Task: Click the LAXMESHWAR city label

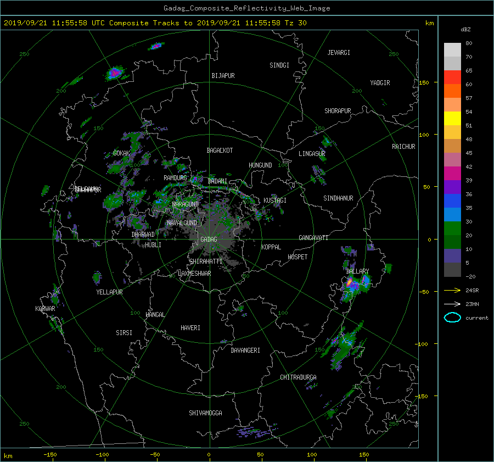Action: 194,274
